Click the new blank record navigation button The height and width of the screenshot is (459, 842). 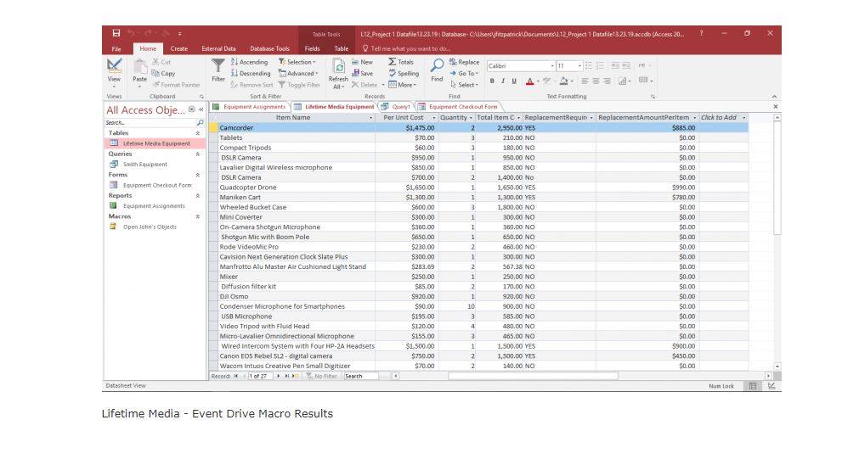pos(295,377)
